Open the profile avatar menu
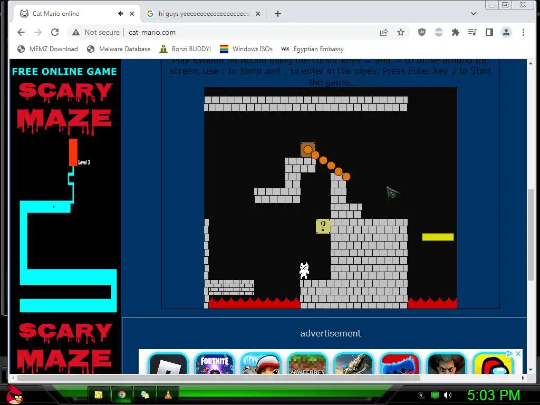 click(x=506, y=32)
